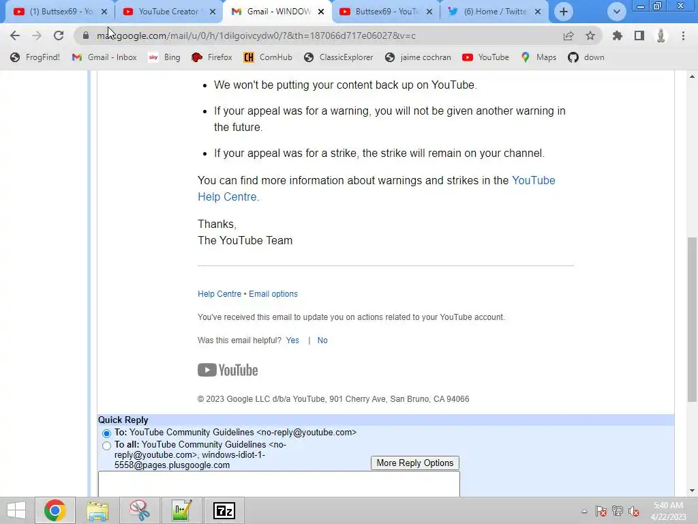Close the Gmail tab

(x=321, y=12)
